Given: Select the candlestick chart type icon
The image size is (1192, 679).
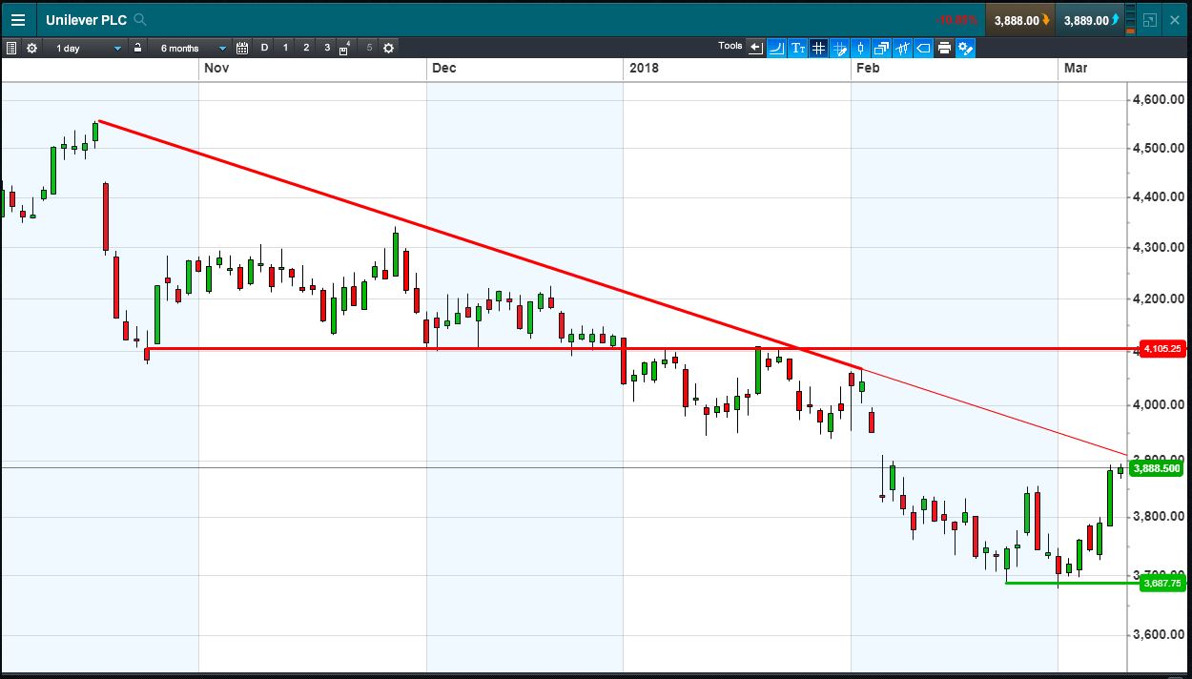Looking at the screenshot, I should (x=860, y=48).
